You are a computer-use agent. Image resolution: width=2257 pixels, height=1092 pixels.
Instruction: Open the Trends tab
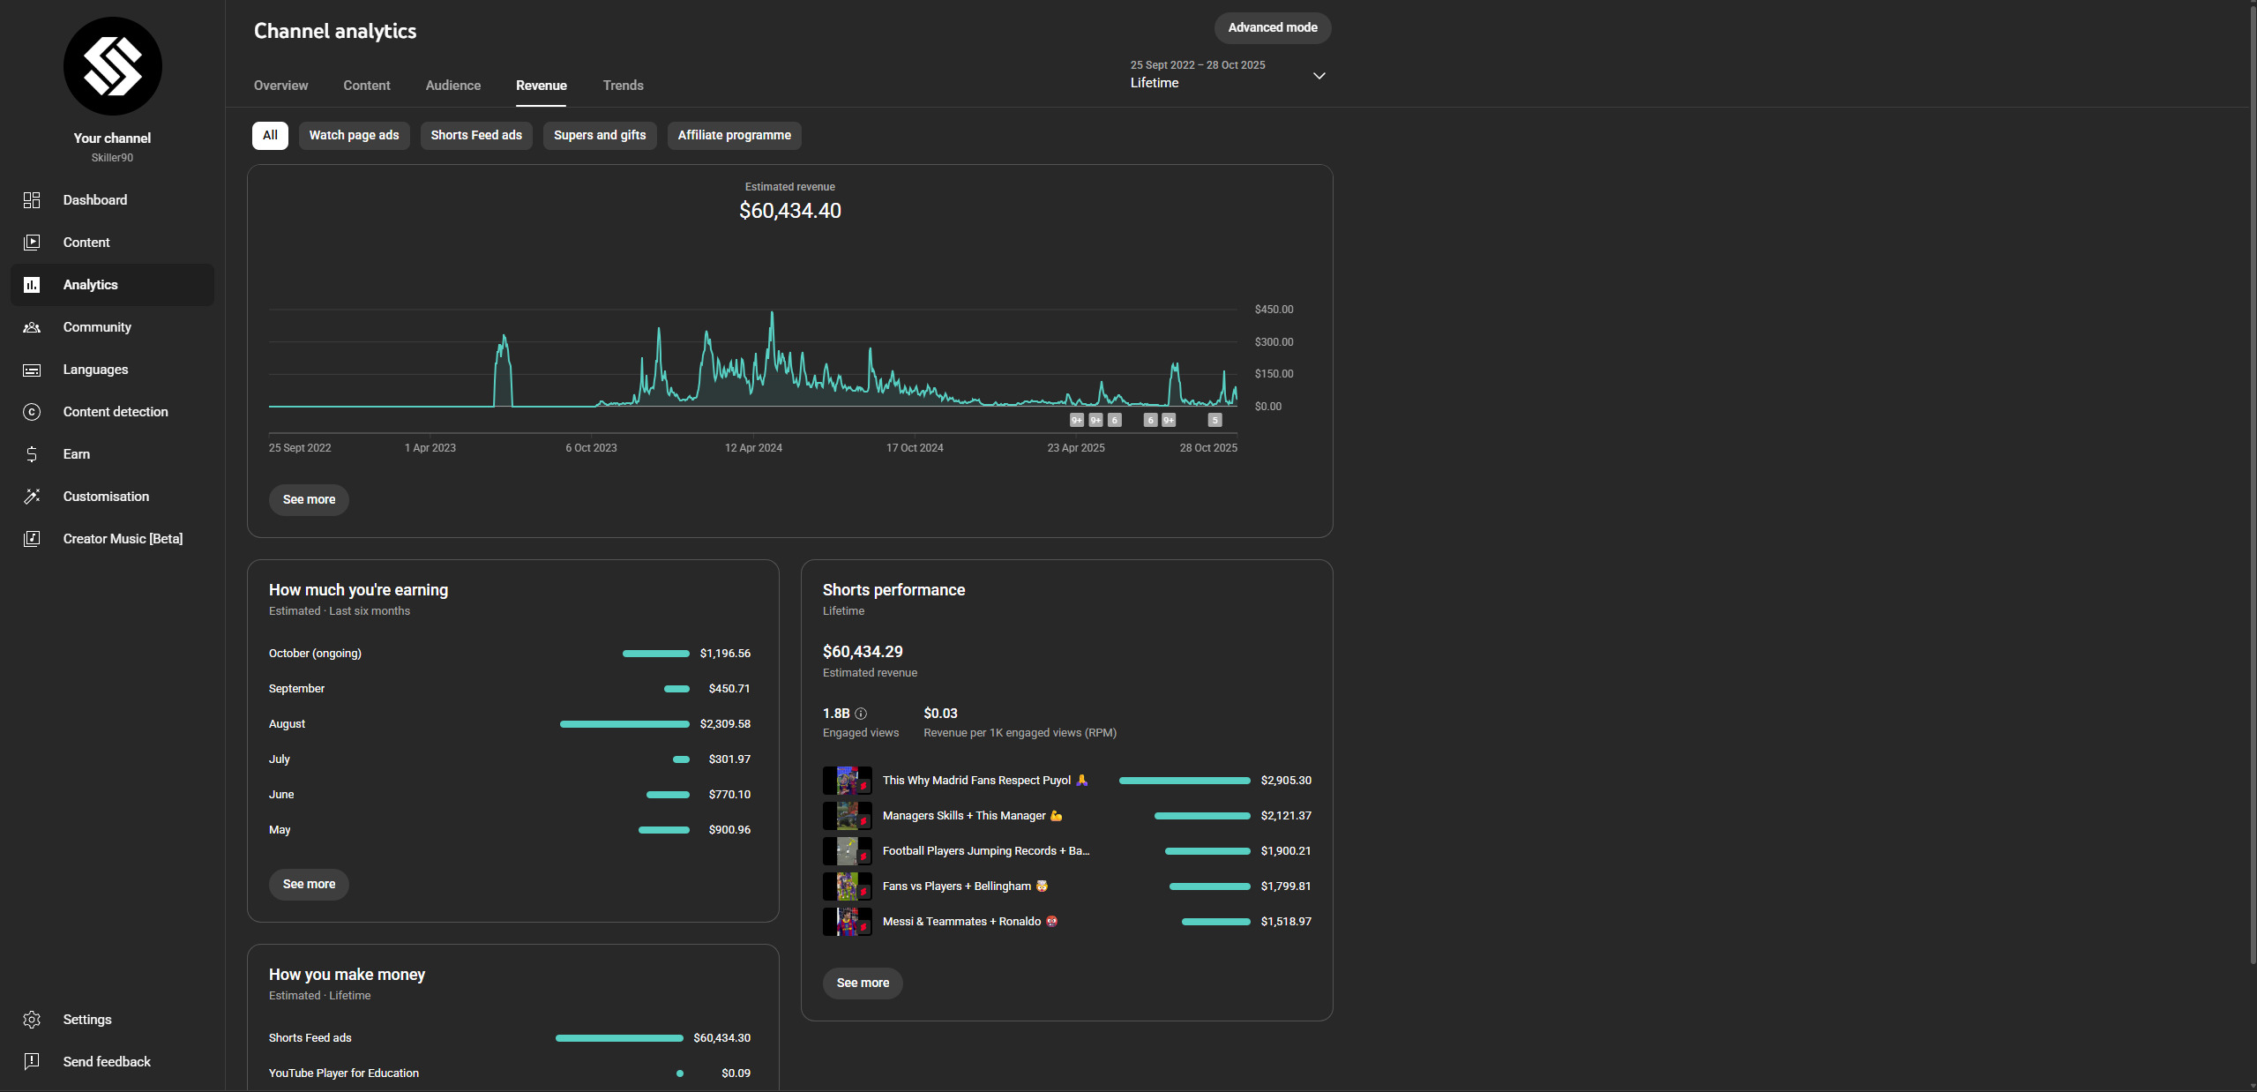623,86
